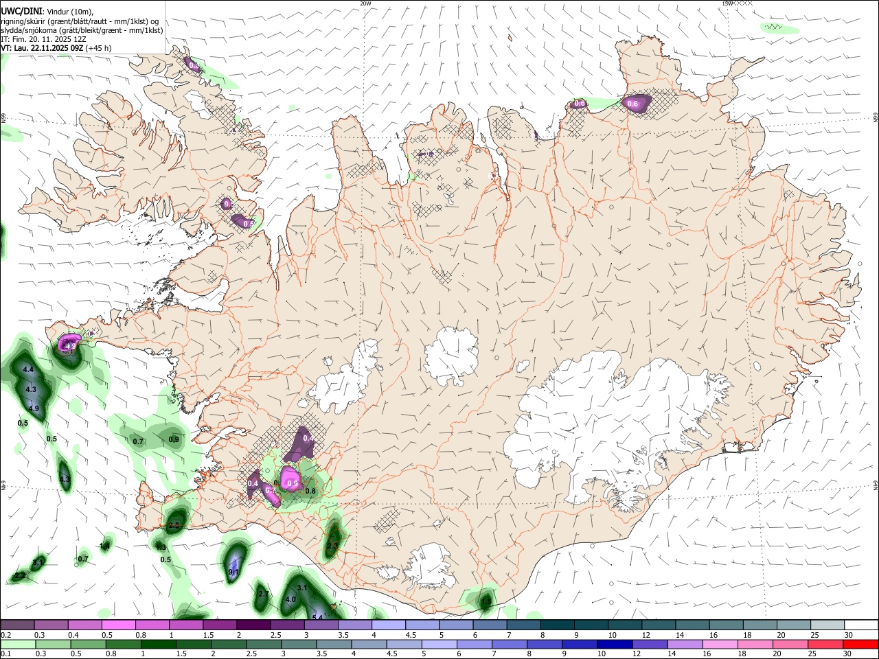
Task: Click the 0.4 value on the purple snow patch
Action: tap(253, 484)
